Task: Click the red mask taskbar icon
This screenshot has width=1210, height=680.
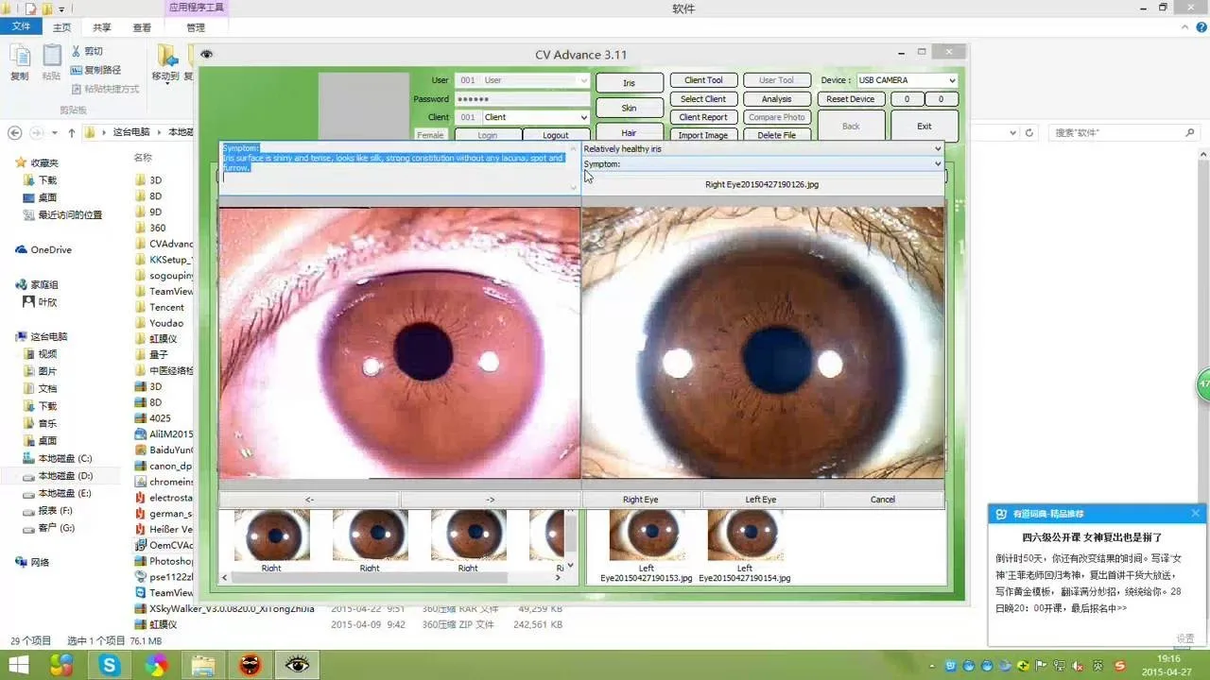Action: coord(251,665)
